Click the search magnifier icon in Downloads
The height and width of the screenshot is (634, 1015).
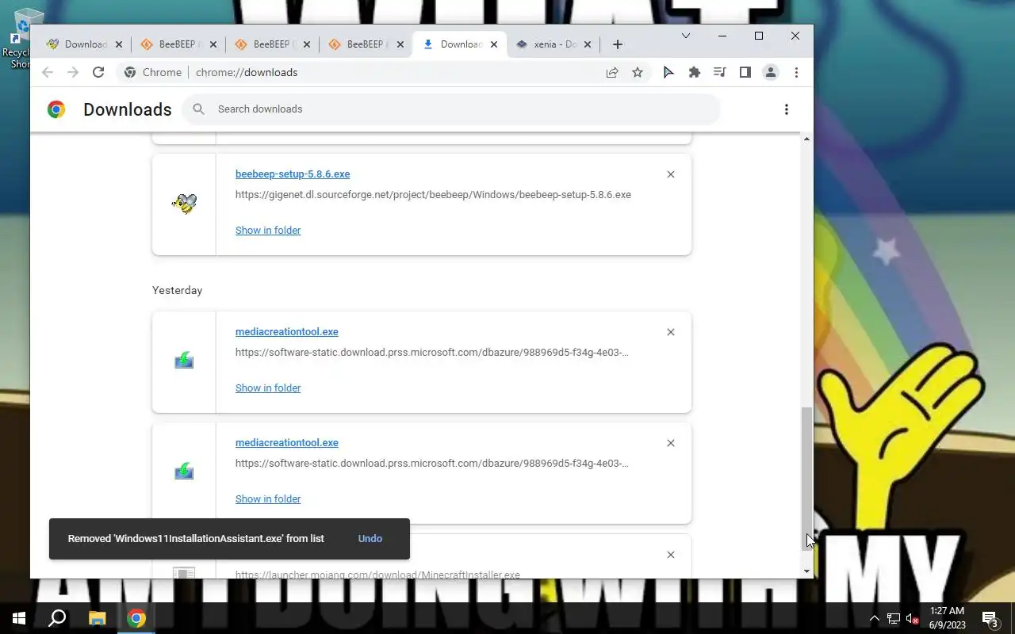tap(199, 109)
